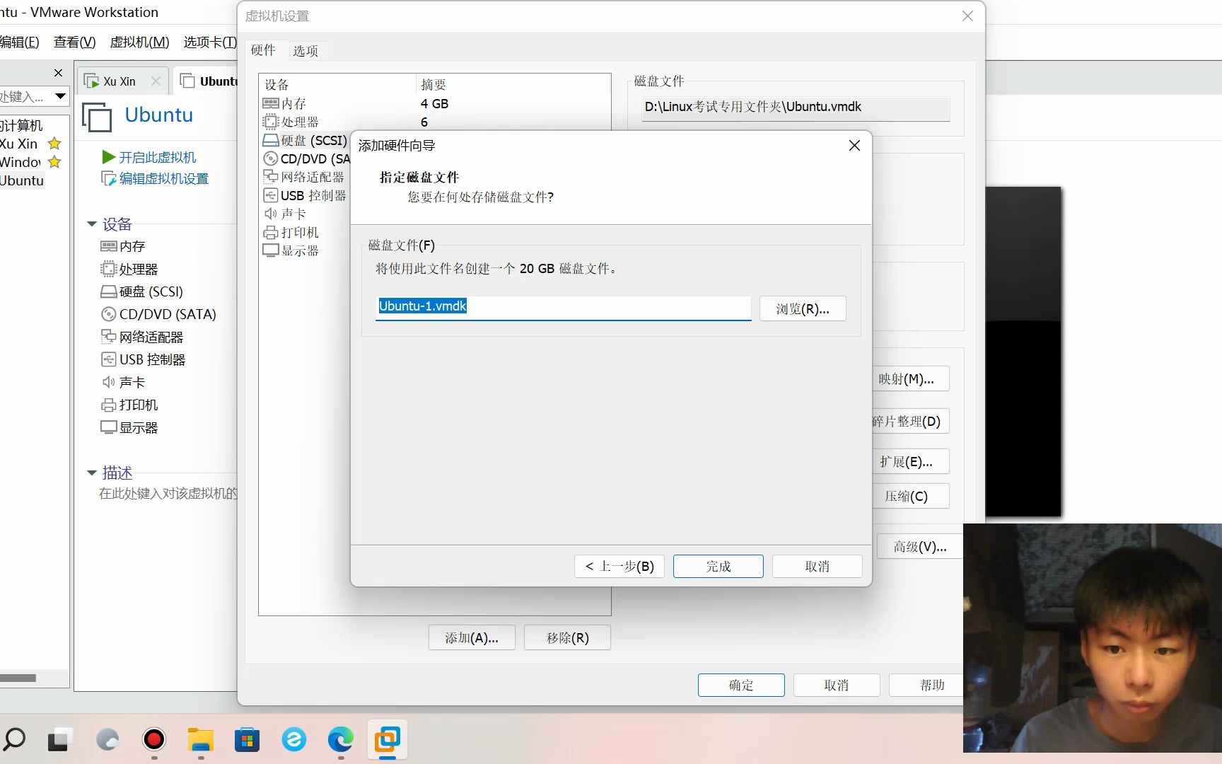Select 内存 in the settings device list

293,103
